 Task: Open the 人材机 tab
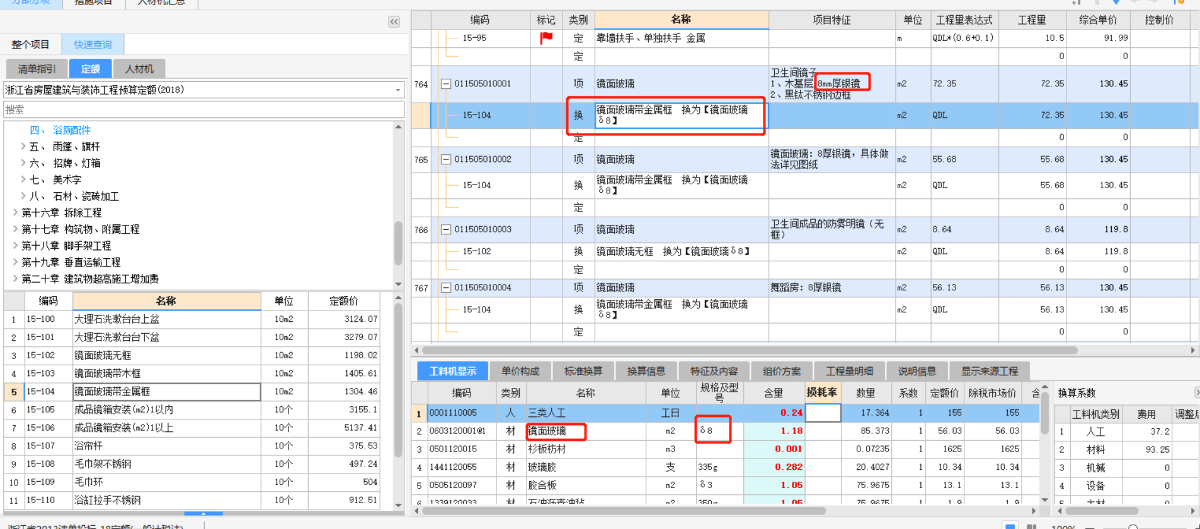tap(139, 69)
